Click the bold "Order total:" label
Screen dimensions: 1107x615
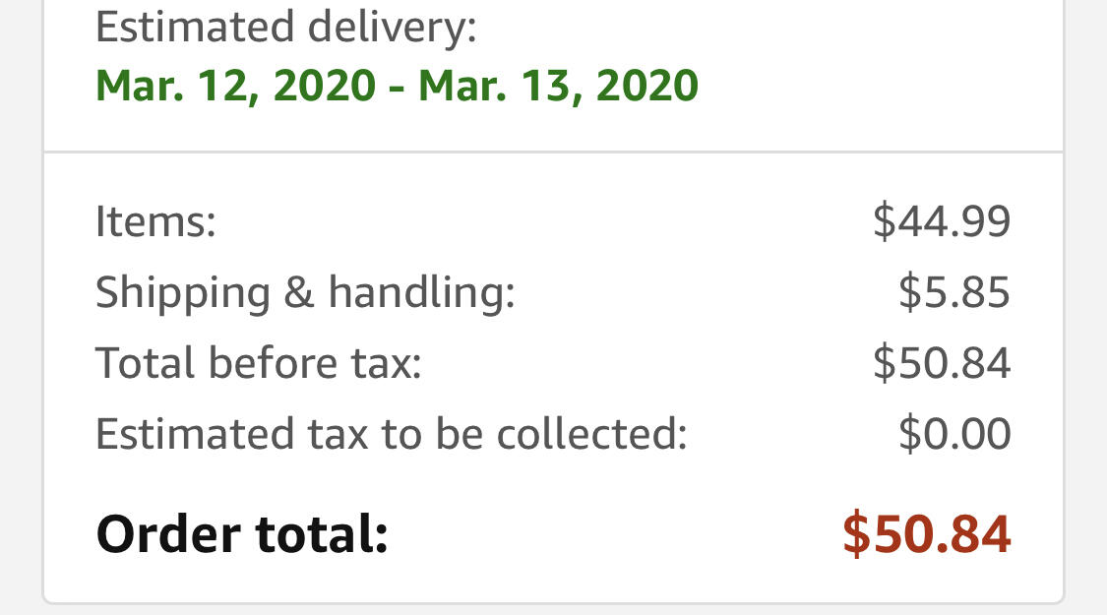242,533
